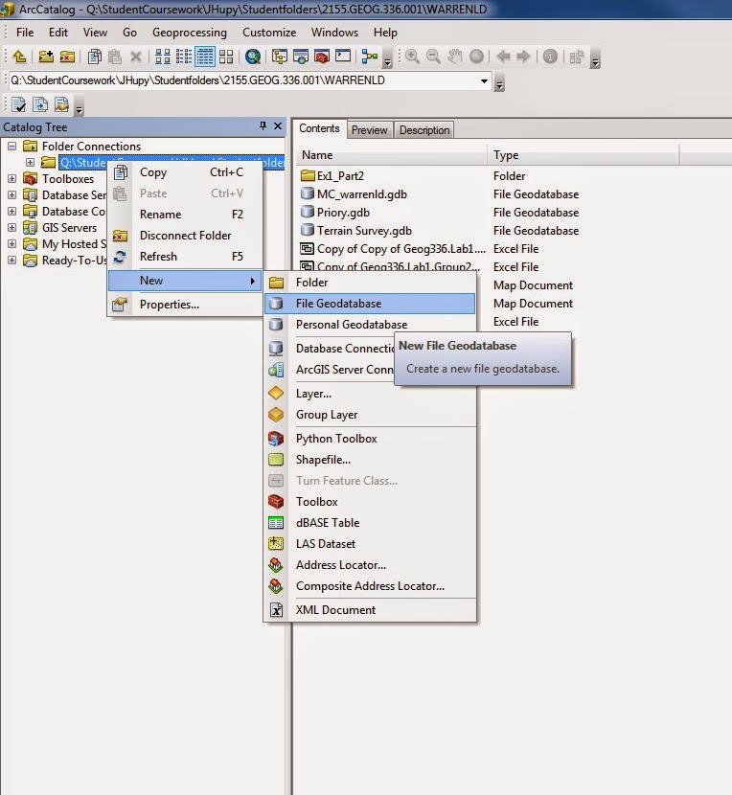Open the Geoprocessing menu
Image resolution: width=732 pixels, height=795 pixels.
tap(189, 33)
